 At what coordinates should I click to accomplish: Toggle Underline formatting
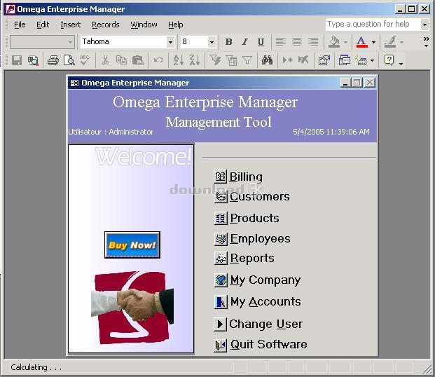tap(261, 42)
